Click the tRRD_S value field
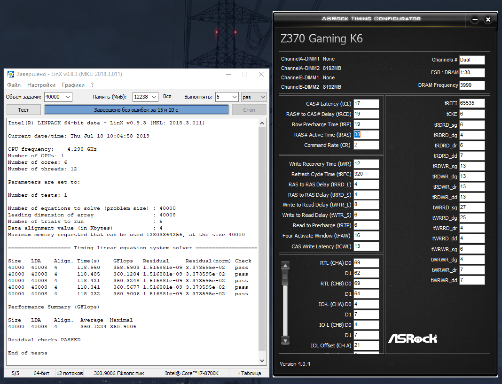Image resolution: width=502 pixels, height=384 pixels. pos(366,195)
